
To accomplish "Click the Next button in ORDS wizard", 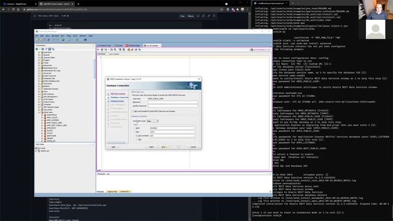I will click(164, 147).
